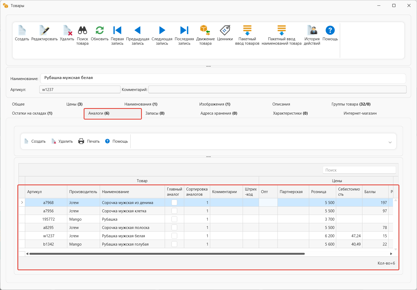Expand the analogs toolbar overflow chevron
417x290 pixels.
click(x=390, y=142)
